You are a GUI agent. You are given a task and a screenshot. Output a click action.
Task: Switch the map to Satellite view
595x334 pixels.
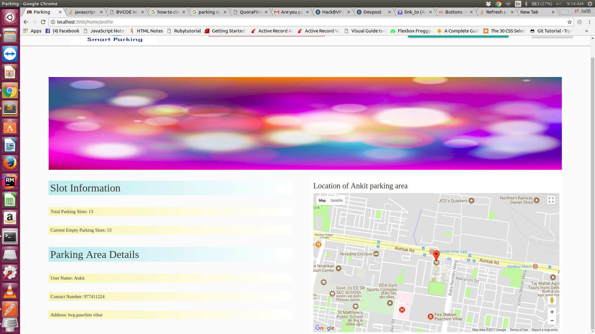(x=337, y=200)
